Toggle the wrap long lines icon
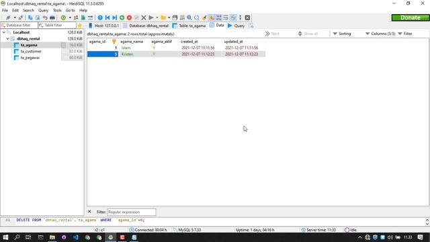This screenshot has width=430, height=242. 226,17
